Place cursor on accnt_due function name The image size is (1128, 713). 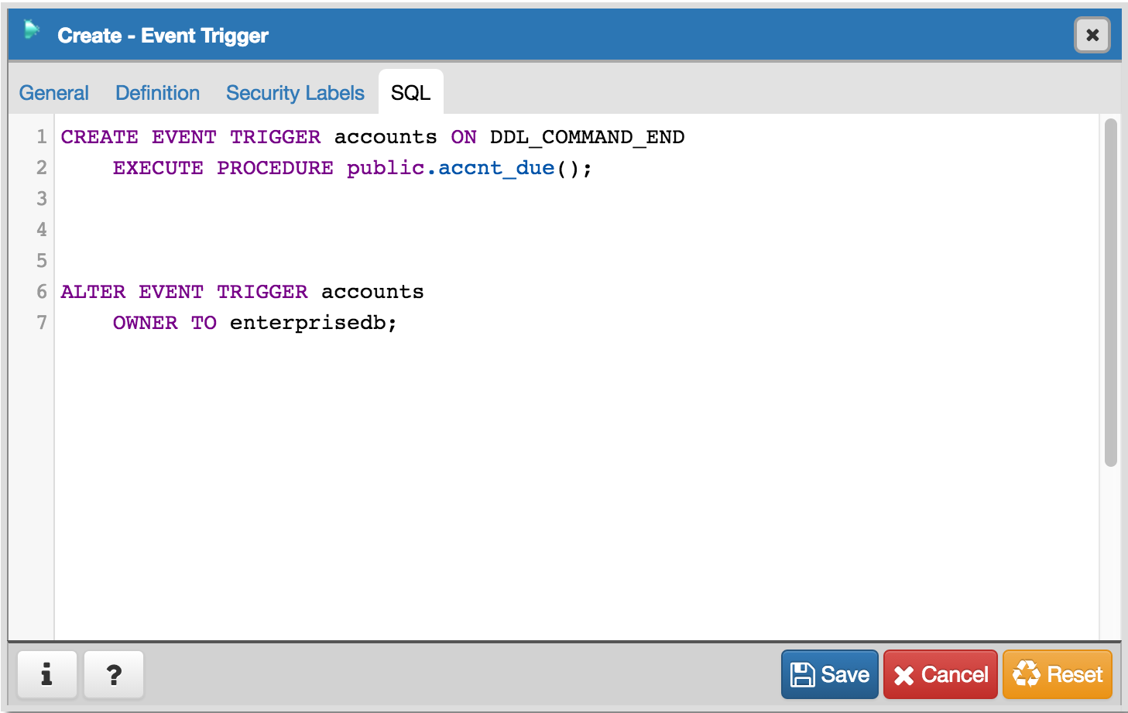click(x=496, y=168)
